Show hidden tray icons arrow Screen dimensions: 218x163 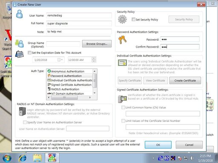click(x=153, y=158)
